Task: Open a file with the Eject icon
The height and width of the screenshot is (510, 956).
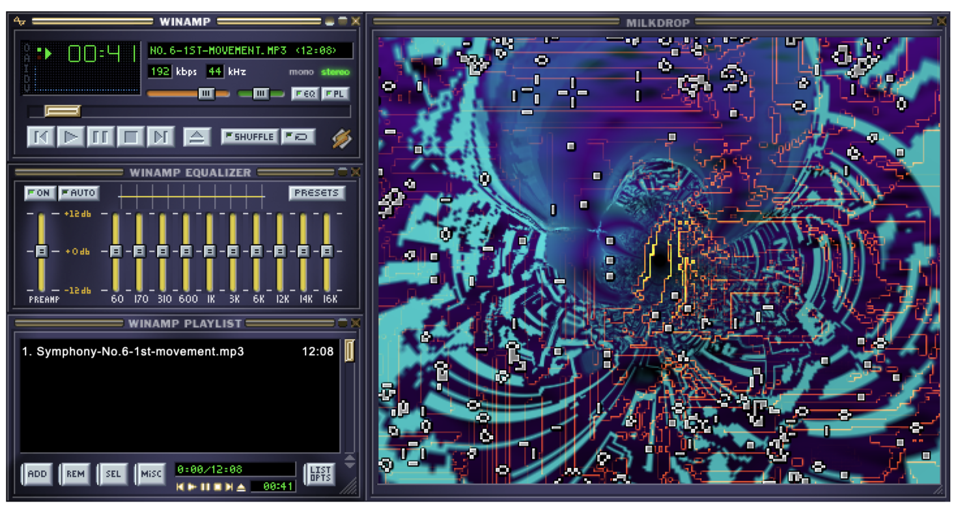Action: (x=197, y=137)
